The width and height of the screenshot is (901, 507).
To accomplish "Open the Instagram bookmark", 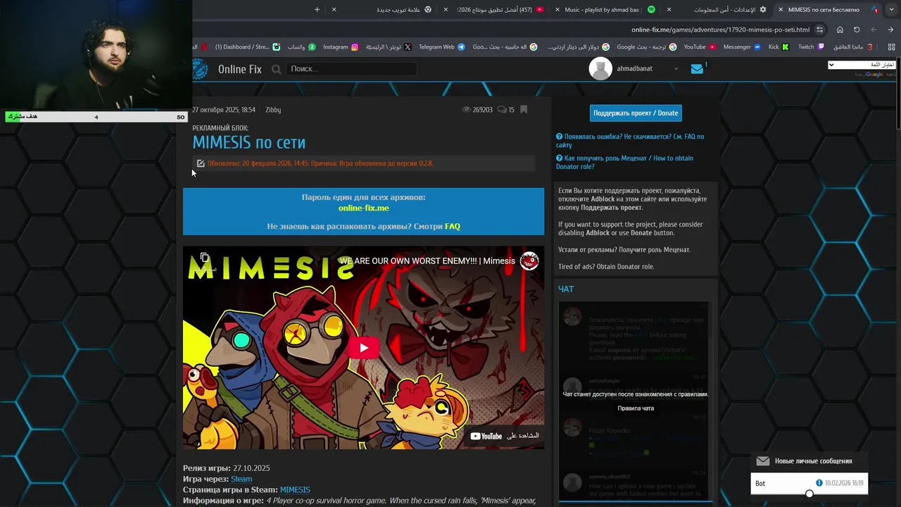I will pyautogui.click(x=341, y=47).
